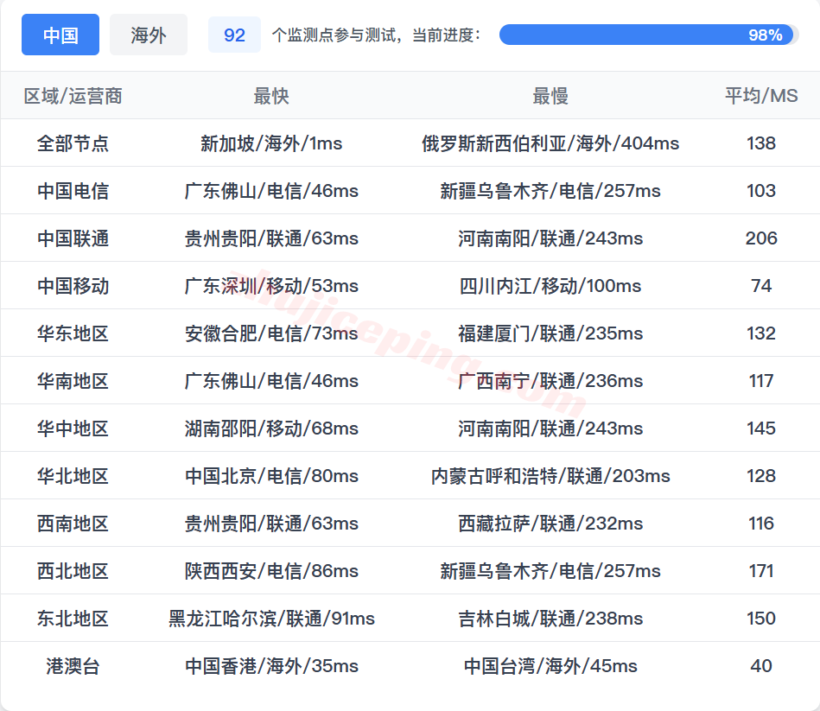
Task: Select the 中国联通 row label
Action: point(73,238)
